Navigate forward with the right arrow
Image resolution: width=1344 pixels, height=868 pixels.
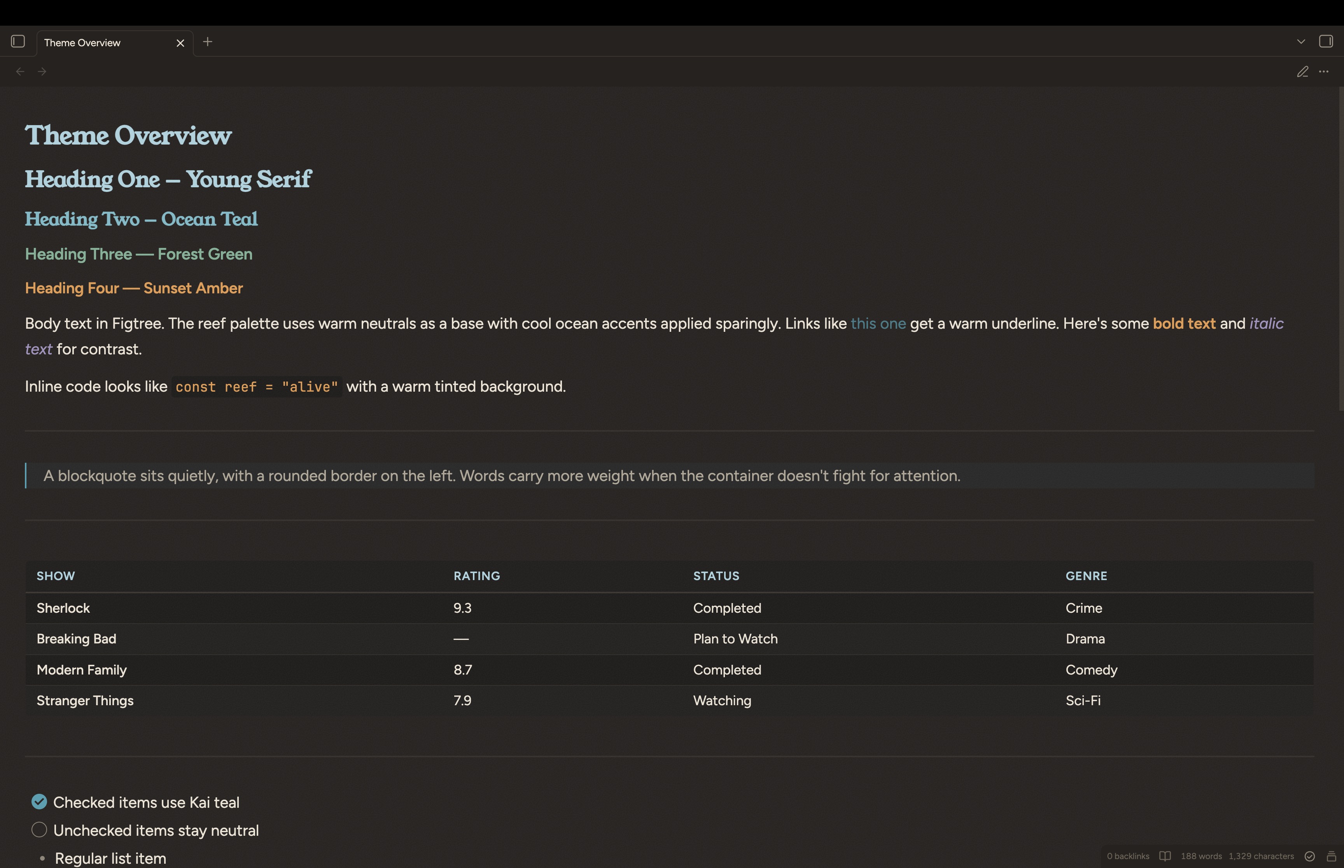tap(42, 71)
